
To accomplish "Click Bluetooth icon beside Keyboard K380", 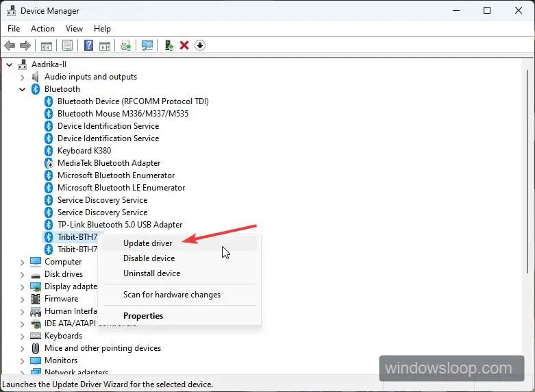I will point(49,151).
